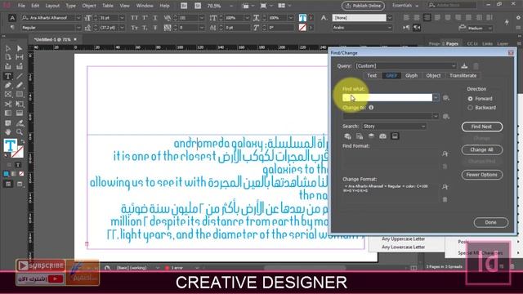Viewport: 523px width, 294px height.
Task: Click the Publish Online button
Action: [x=363, y=6]
